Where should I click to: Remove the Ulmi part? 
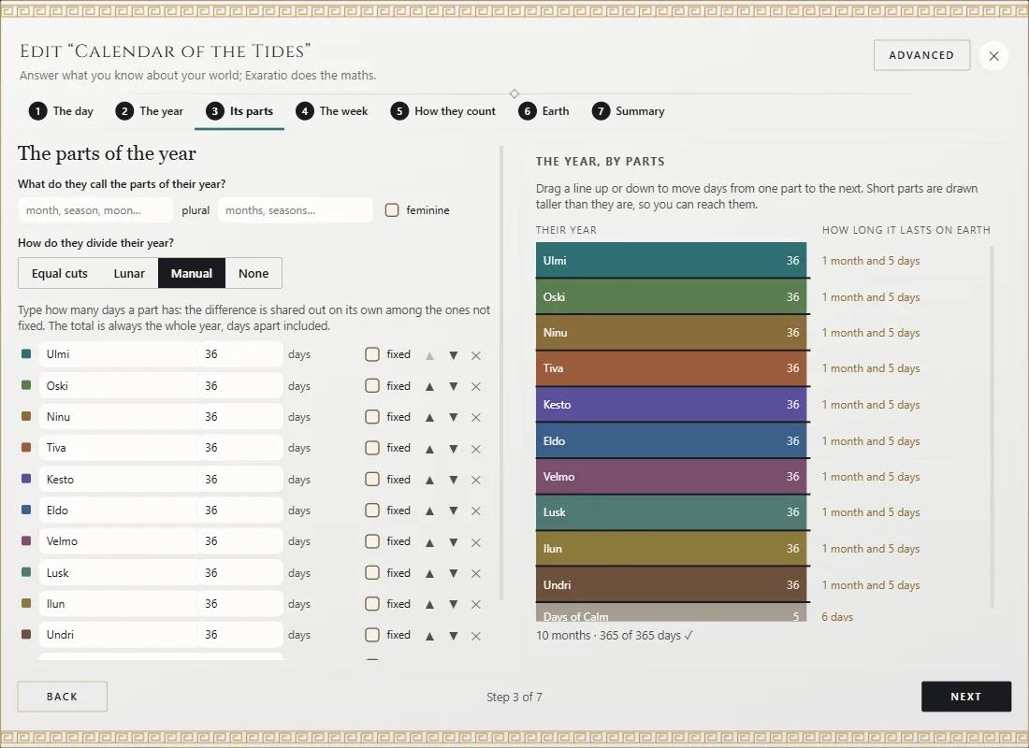(476, 355)
